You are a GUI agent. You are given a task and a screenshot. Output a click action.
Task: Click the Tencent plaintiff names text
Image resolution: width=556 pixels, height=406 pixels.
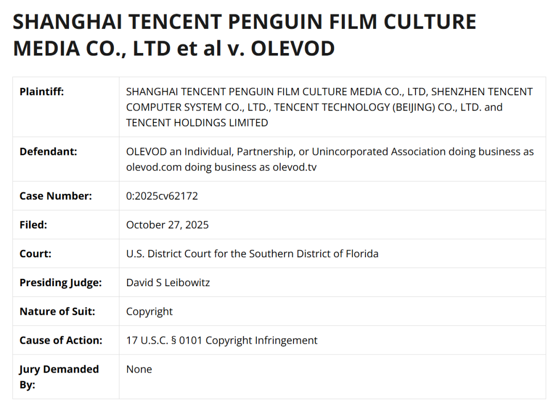click(329, 107)
